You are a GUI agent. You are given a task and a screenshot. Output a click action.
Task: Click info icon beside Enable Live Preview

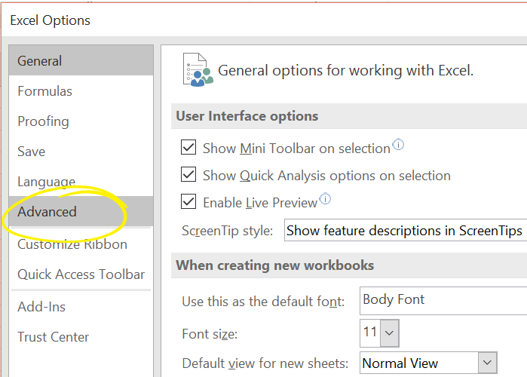point(325,199)
